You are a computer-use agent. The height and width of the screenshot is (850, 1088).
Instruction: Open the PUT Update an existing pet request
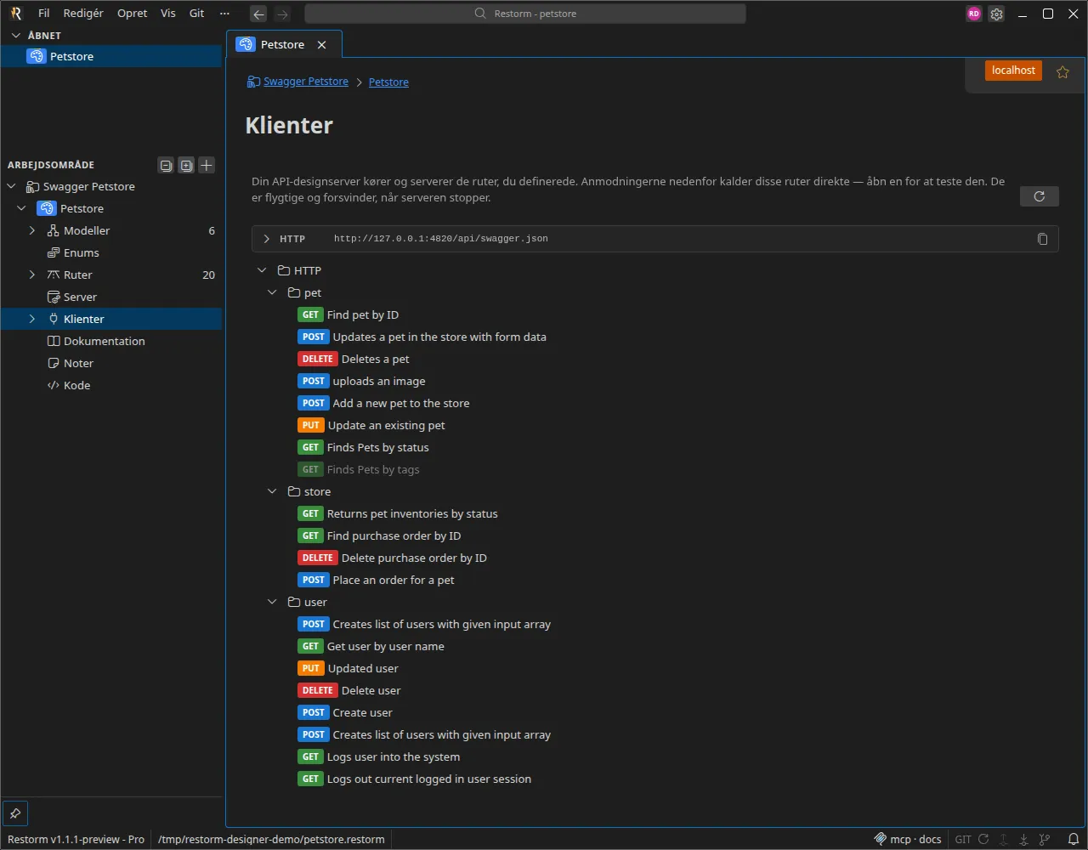pos(371,425)
